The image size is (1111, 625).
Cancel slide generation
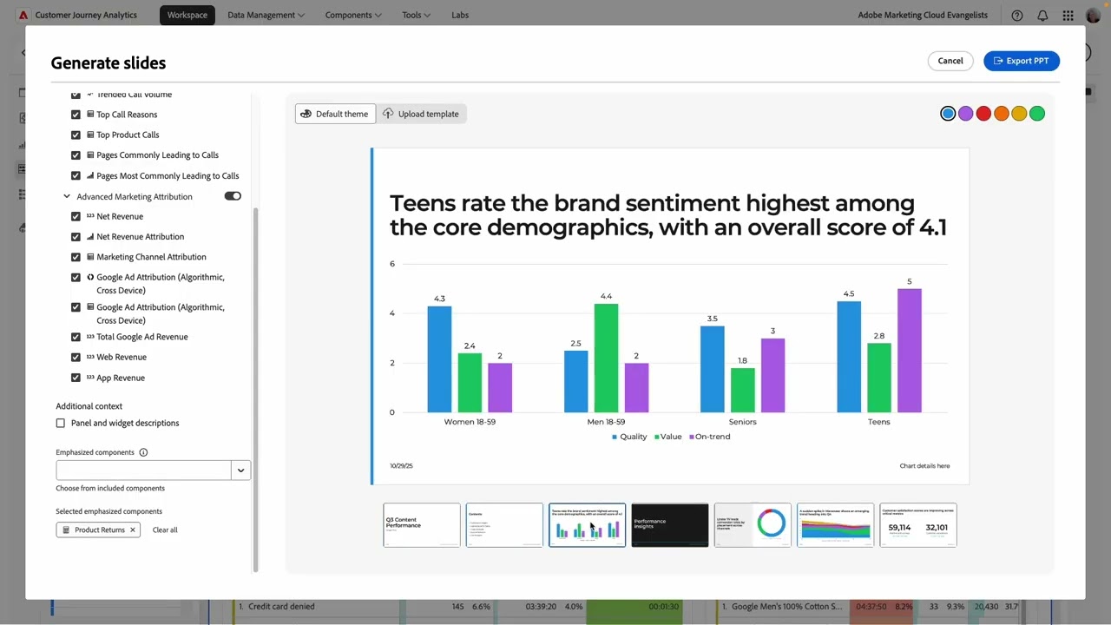[x=950, y=61]
